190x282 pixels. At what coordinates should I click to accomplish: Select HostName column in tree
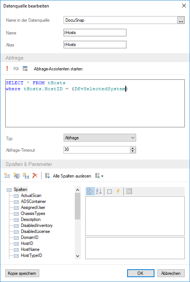[30, 249]
